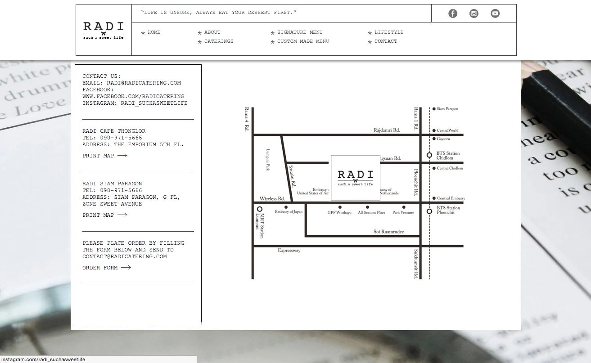Open www.facebook.com/radicatering link

click(133, 96)
